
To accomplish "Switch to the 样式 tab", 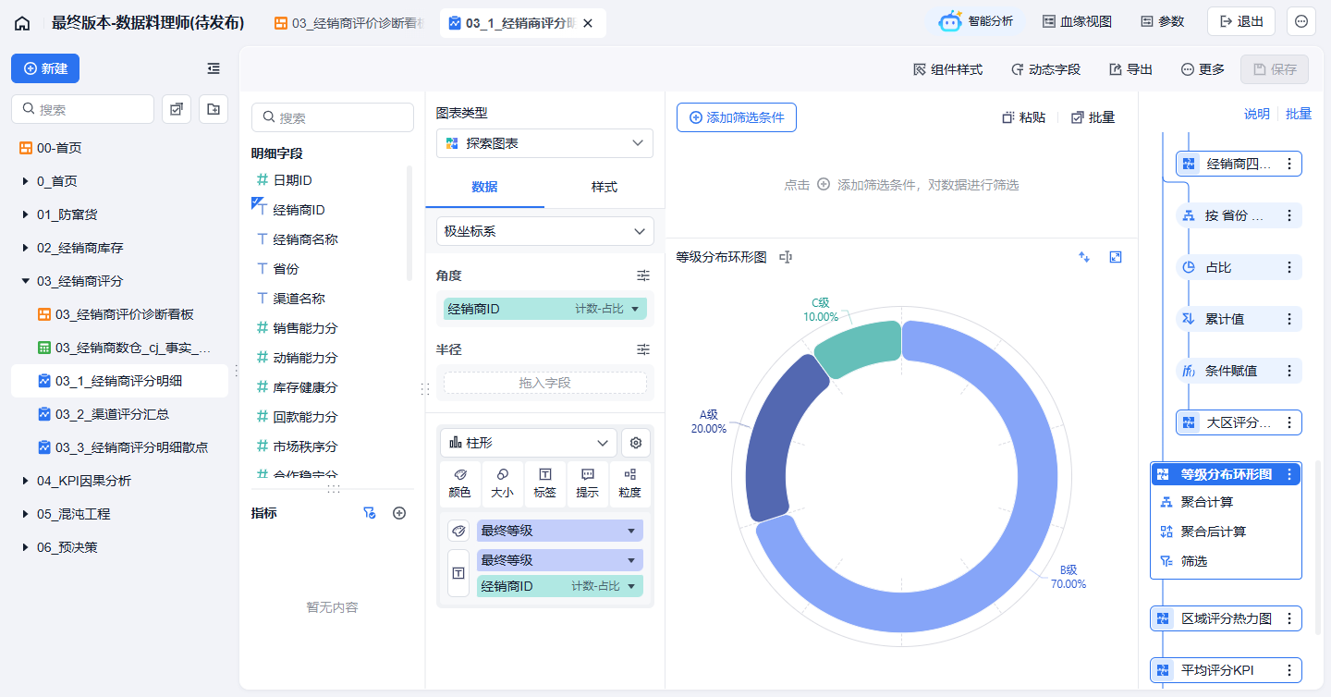I will [604, 187].
